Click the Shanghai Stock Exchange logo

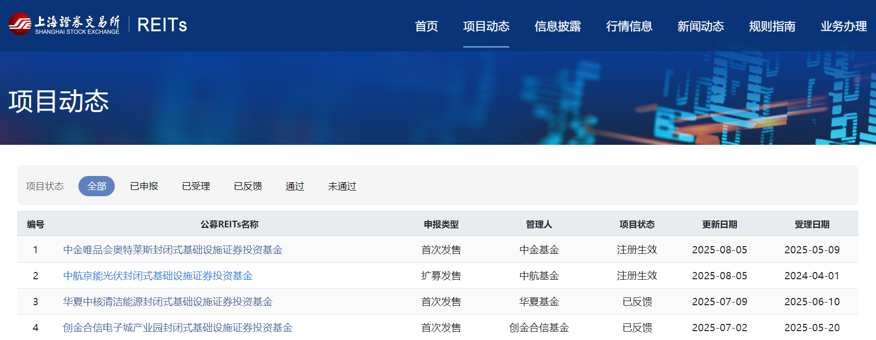coord(64,24)
